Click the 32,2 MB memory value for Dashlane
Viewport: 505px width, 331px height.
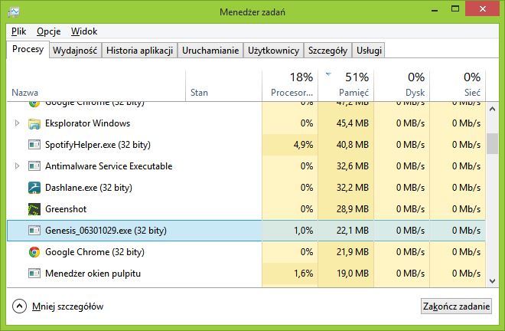coord(353,188)
